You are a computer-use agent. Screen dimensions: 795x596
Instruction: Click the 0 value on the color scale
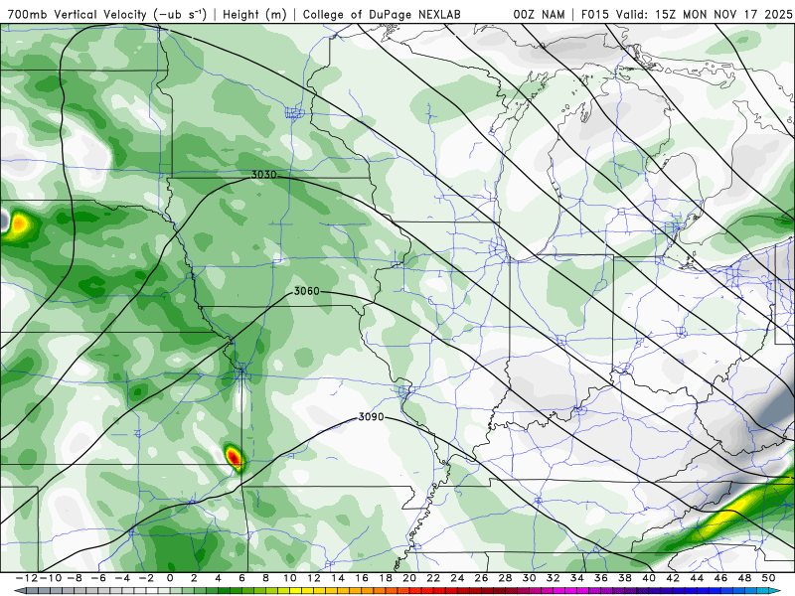point(170,578)
